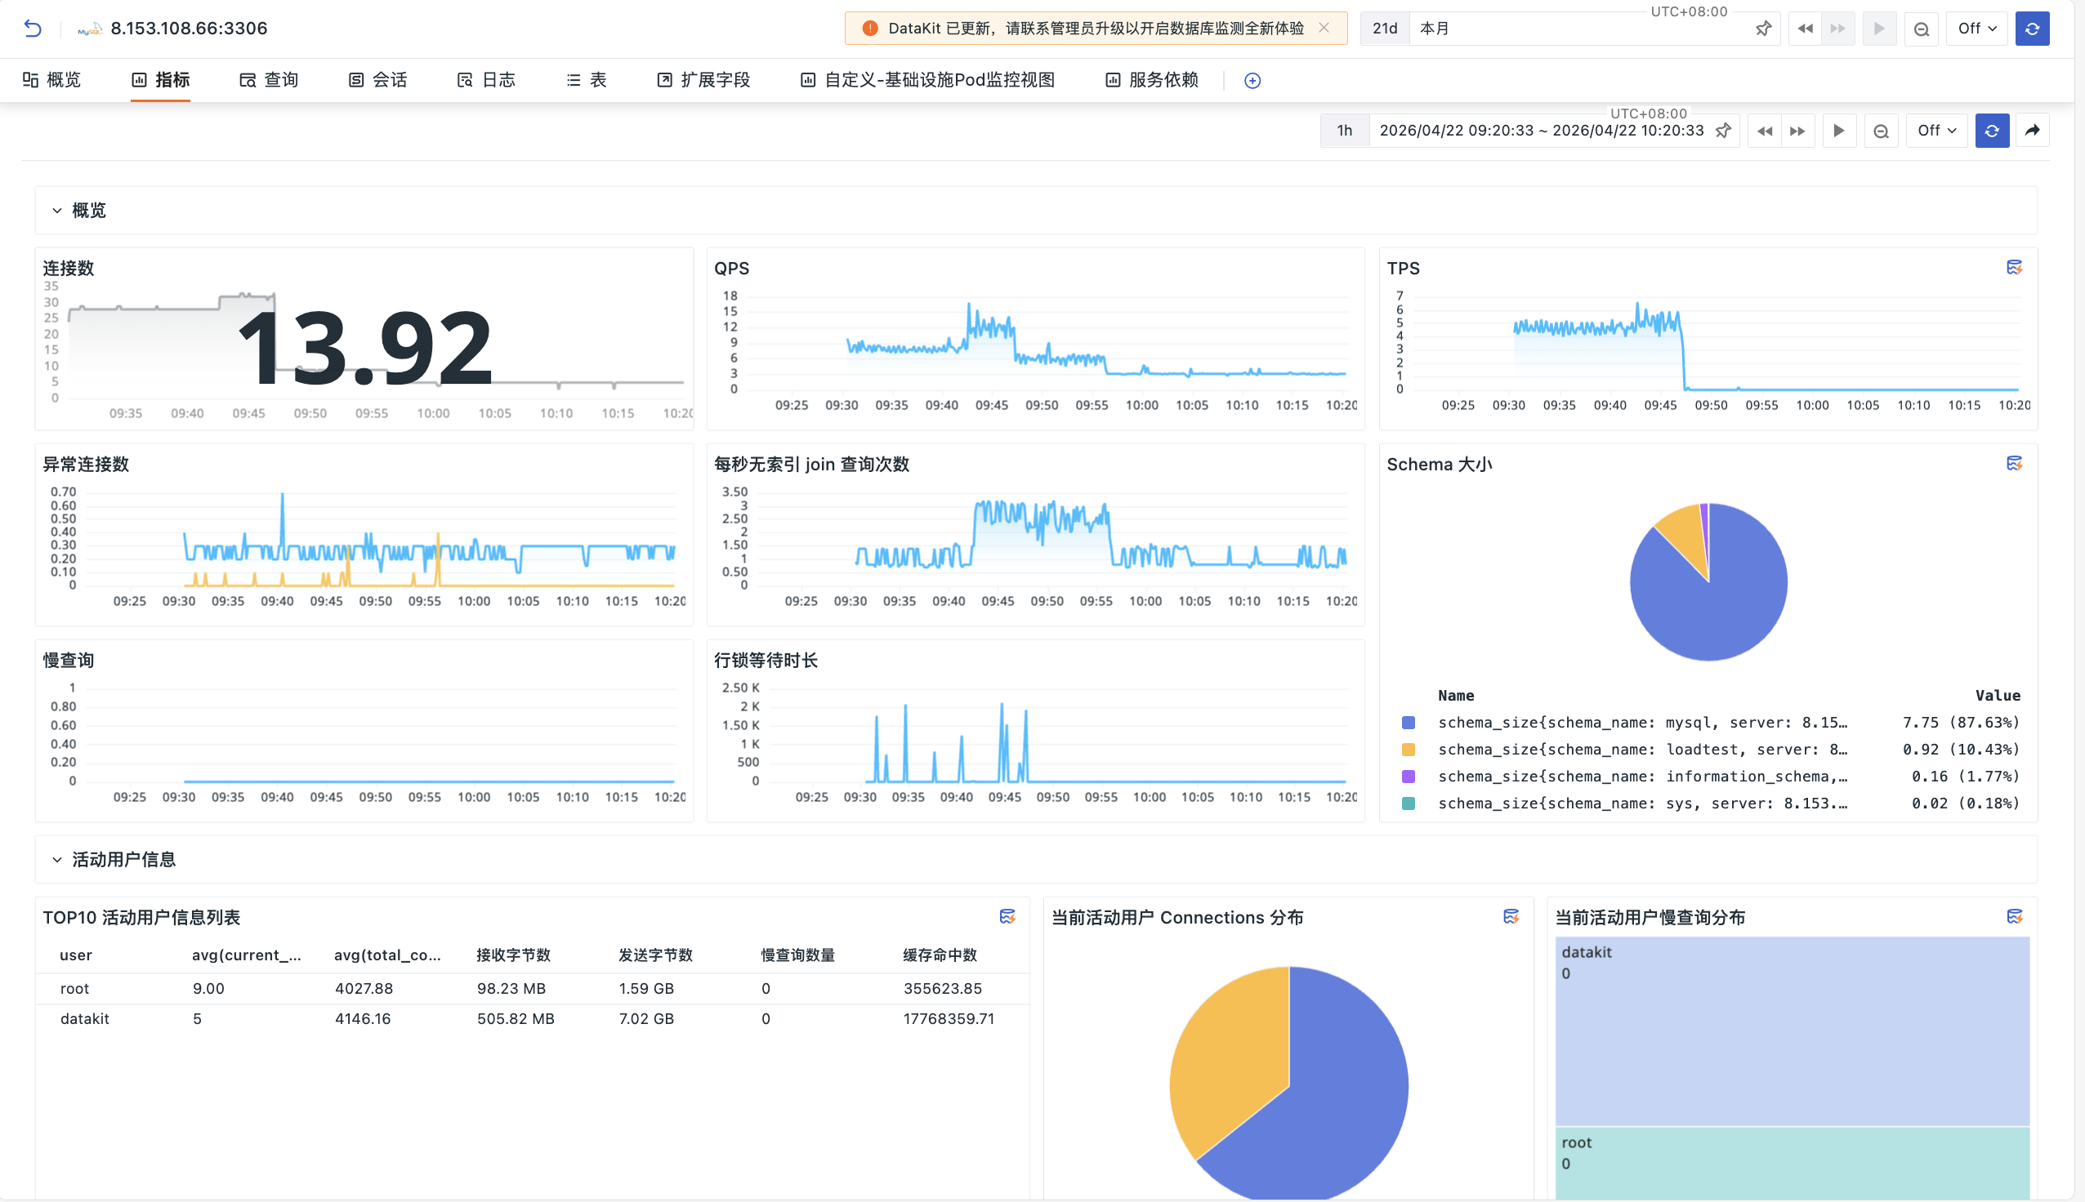Click the 连接数 panel title
Viewport: 2085px width, 1202px height.
pos(69,269)
